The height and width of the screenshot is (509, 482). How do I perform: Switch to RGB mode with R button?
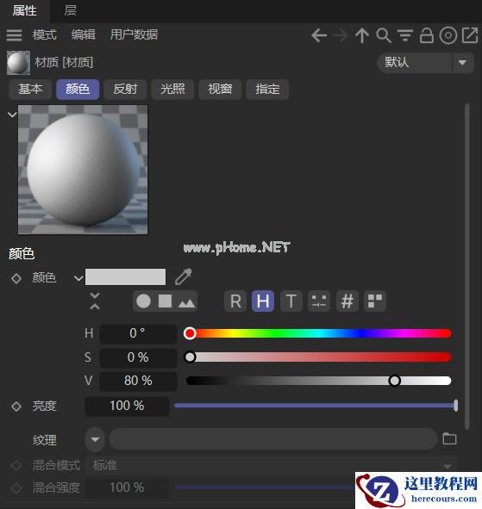tap(235, 301)
